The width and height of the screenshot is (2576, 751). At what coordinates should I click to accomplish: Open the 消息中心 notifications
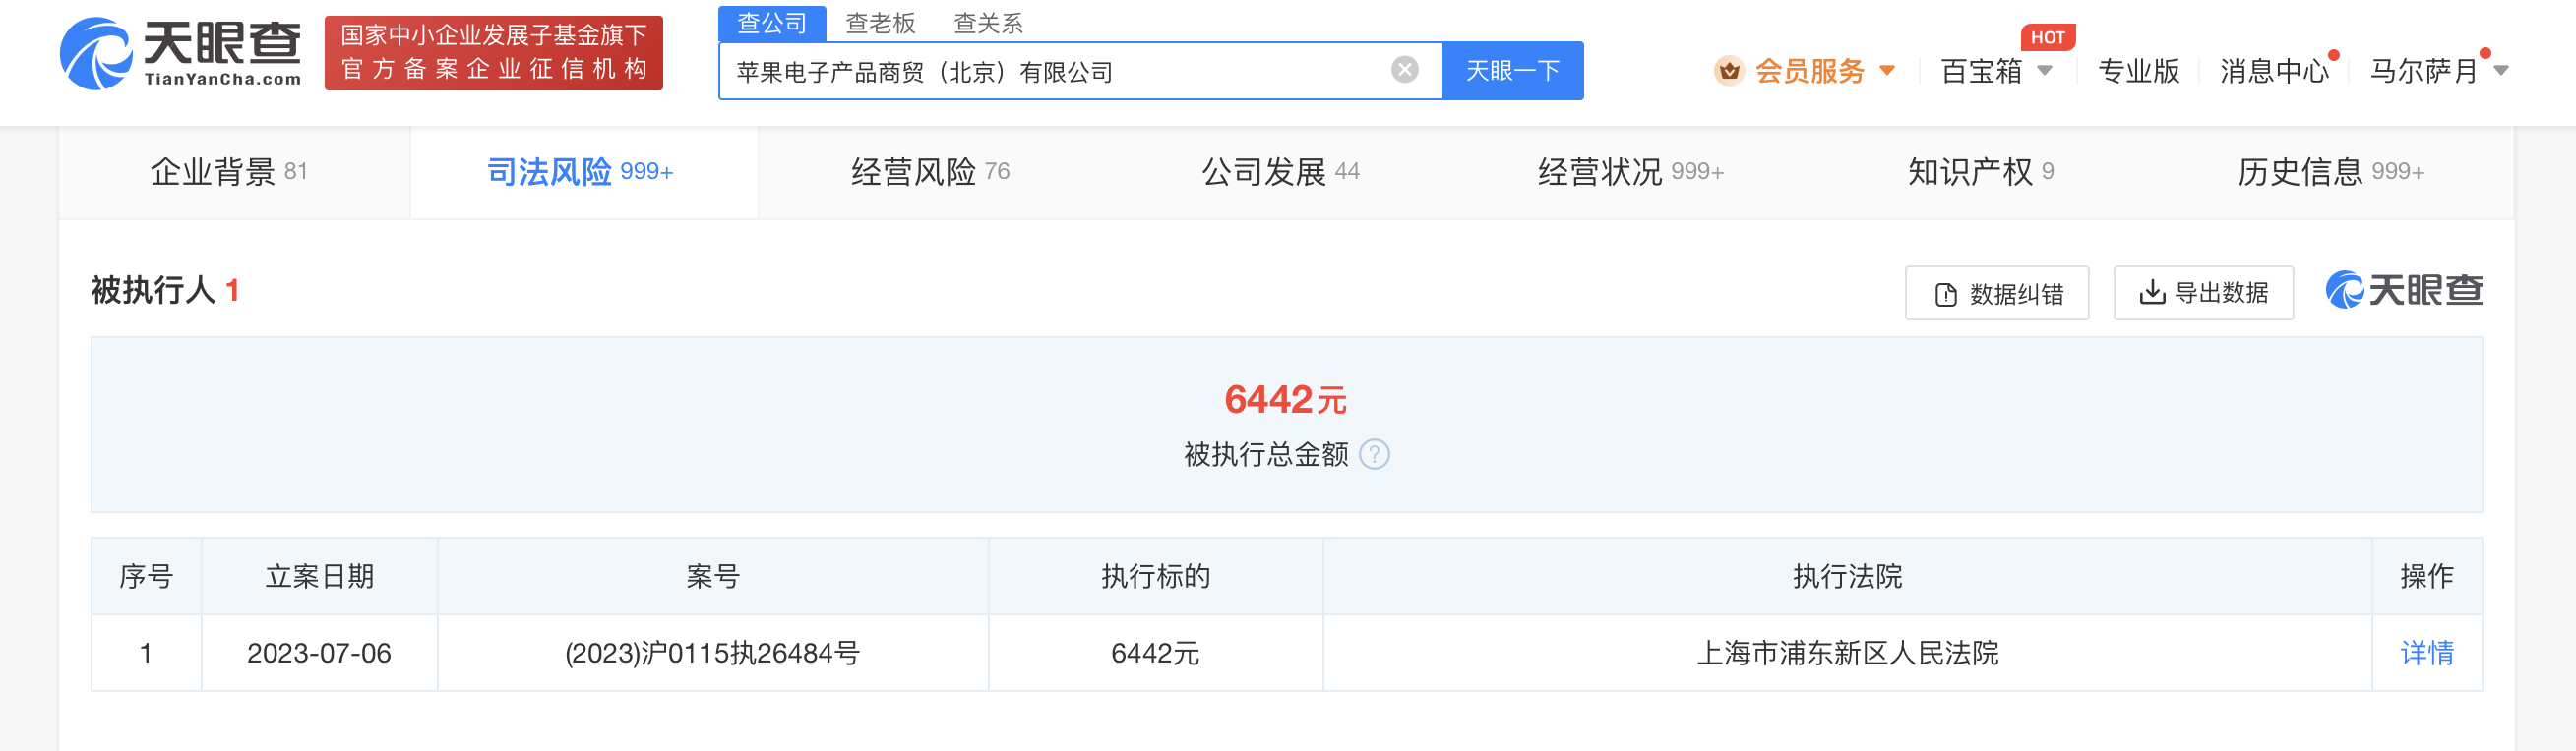2275,71
